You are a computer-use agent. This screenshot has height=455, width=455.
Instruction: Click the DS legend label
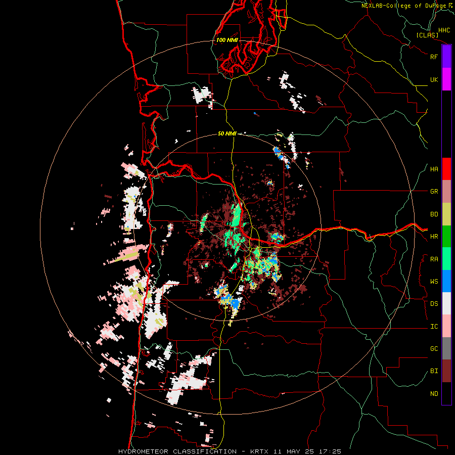(x=434, y=304)
